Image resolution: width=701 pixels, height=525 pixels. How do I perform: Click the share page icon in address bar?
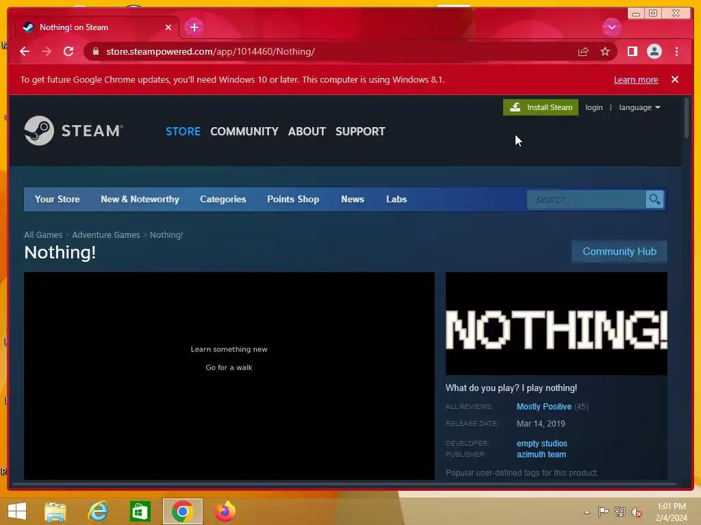point(583,51)
